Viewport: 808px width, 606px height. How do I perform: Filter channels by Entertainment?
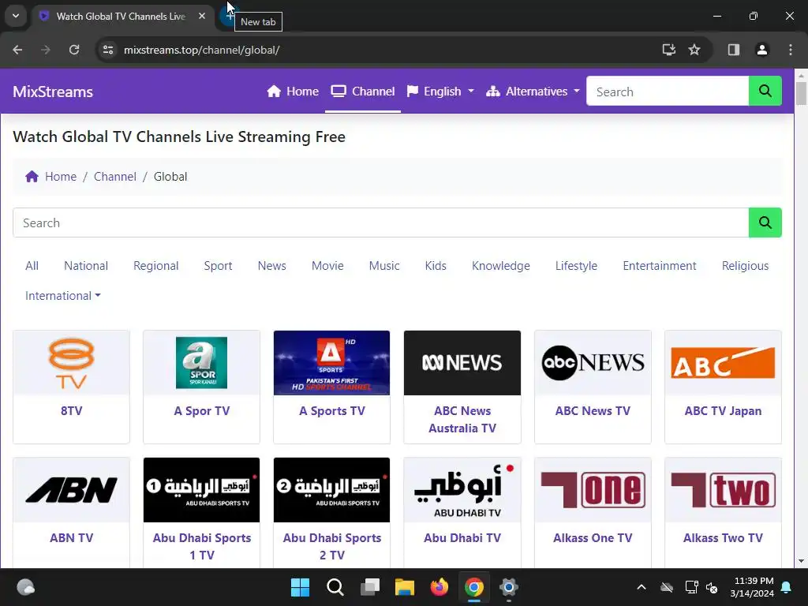660,266
